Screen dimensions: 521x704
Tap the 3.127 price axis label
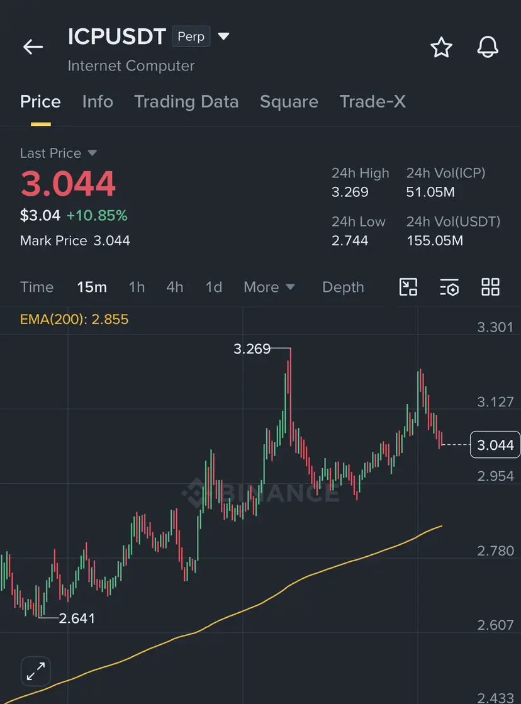click(x=495, y=402)
